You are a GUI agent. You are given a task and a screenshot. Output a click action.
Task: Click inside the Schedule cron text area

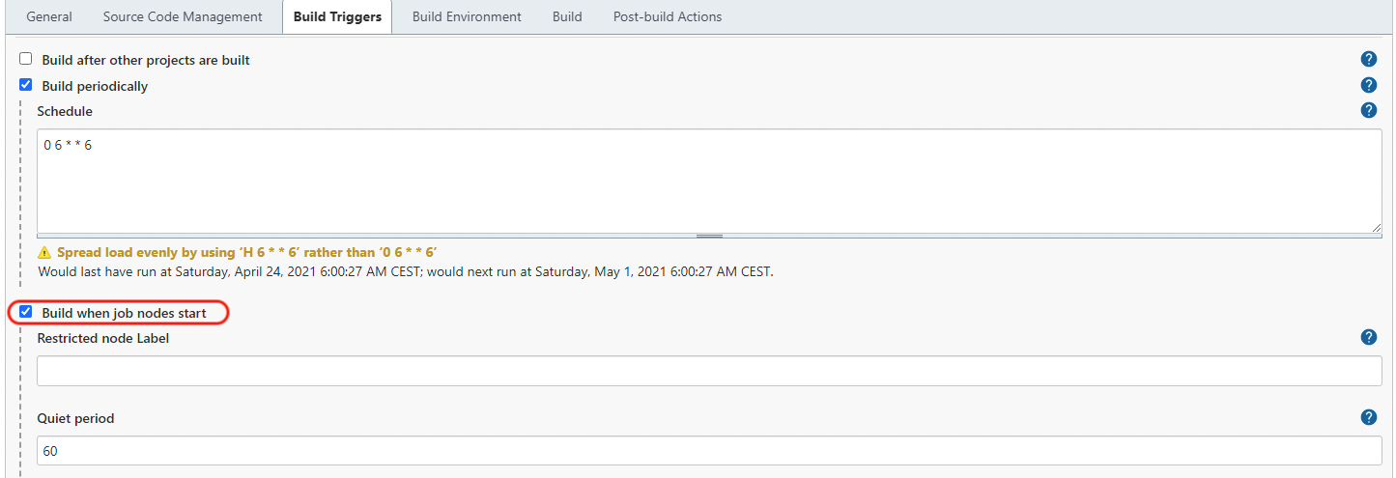coord(709,181)
